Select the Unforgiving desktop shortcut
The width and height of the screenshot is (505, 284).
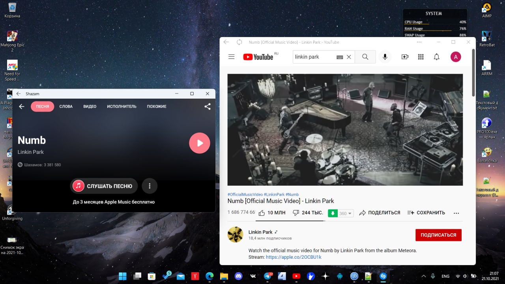12,213
